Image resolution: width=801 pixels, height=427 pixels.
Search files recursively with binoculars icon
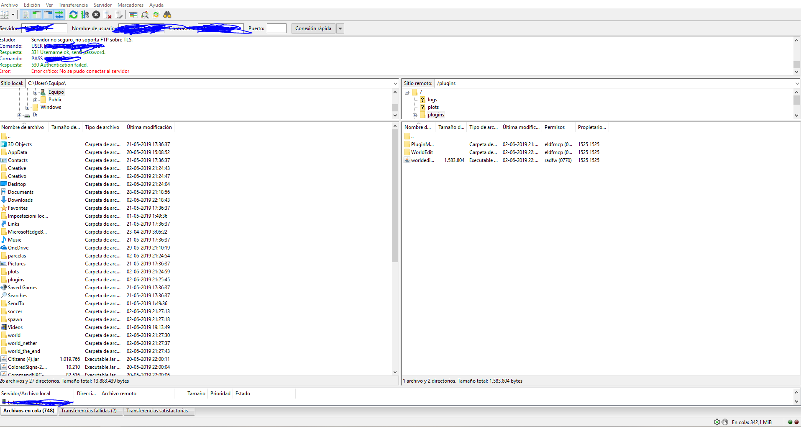(167, 15)
